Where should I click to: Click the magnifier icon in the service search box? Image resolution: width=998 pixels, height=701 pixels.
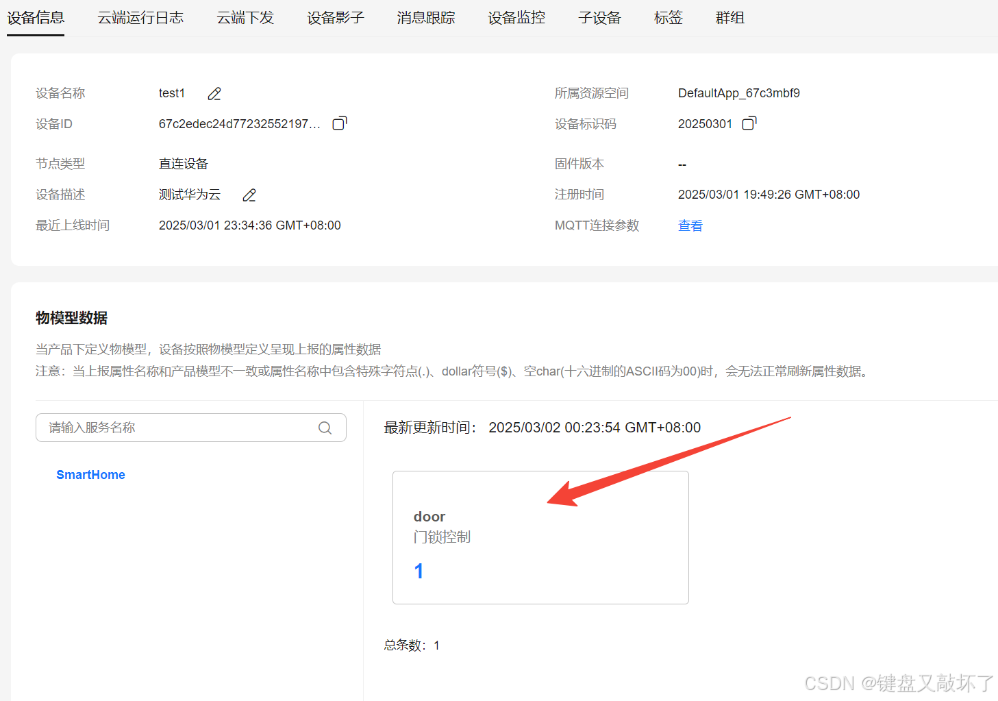coord(325,427)
